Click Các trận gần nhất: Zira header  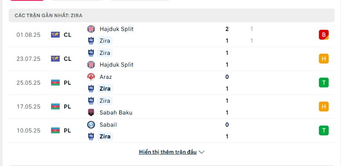(x=49, y=16)
